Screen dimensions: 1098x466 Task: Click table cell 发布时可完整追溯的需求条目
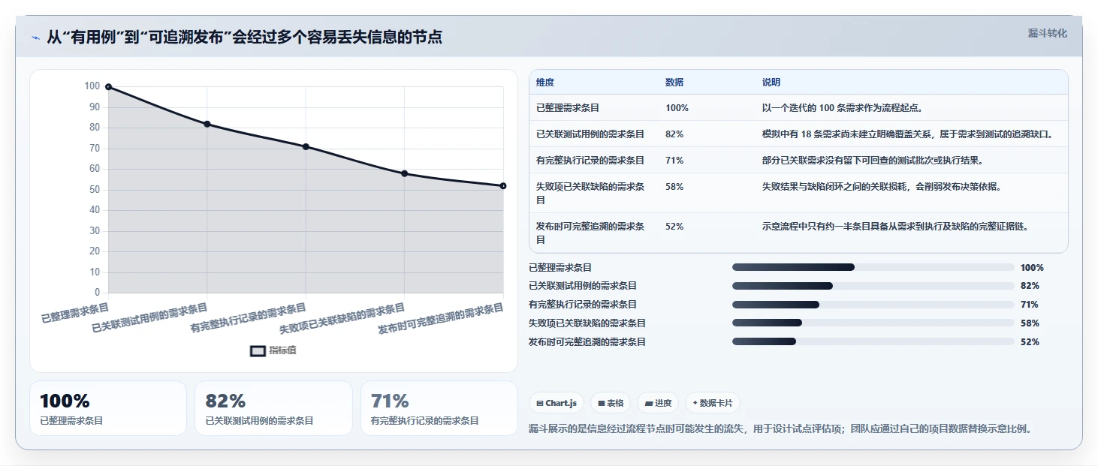point(590,233)
